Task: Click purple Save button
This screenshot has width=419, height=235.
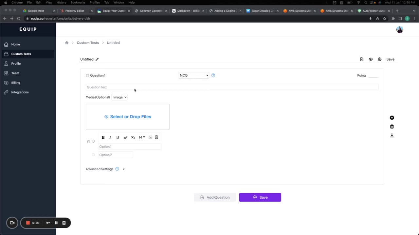Action: (260, 197)
